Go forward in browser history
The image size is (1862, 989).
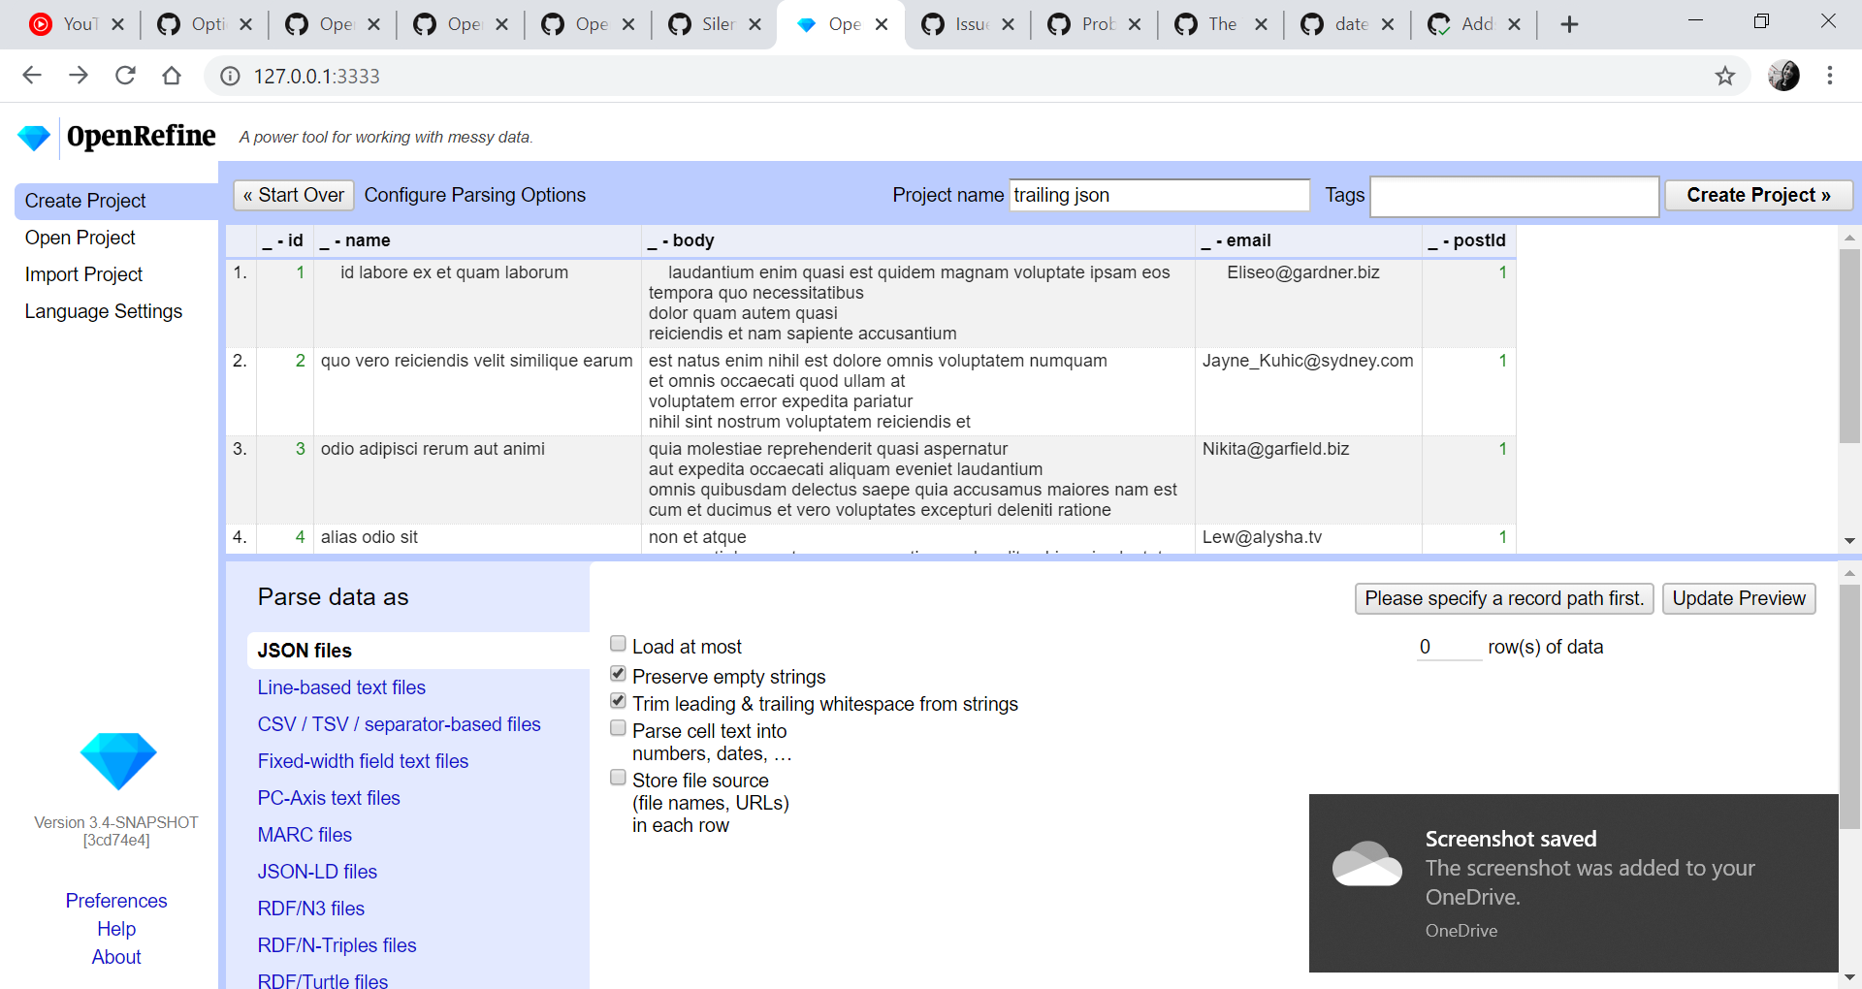79,76
